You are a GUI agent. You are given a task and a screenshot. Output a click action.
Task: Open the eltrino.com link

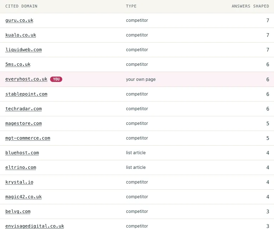click(21, 167)
